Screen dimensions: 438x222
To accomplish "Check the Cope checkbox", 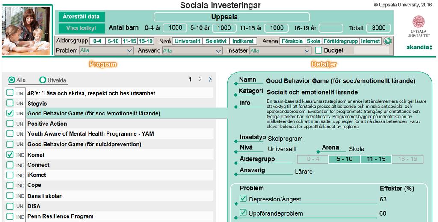I will [10, 185].
